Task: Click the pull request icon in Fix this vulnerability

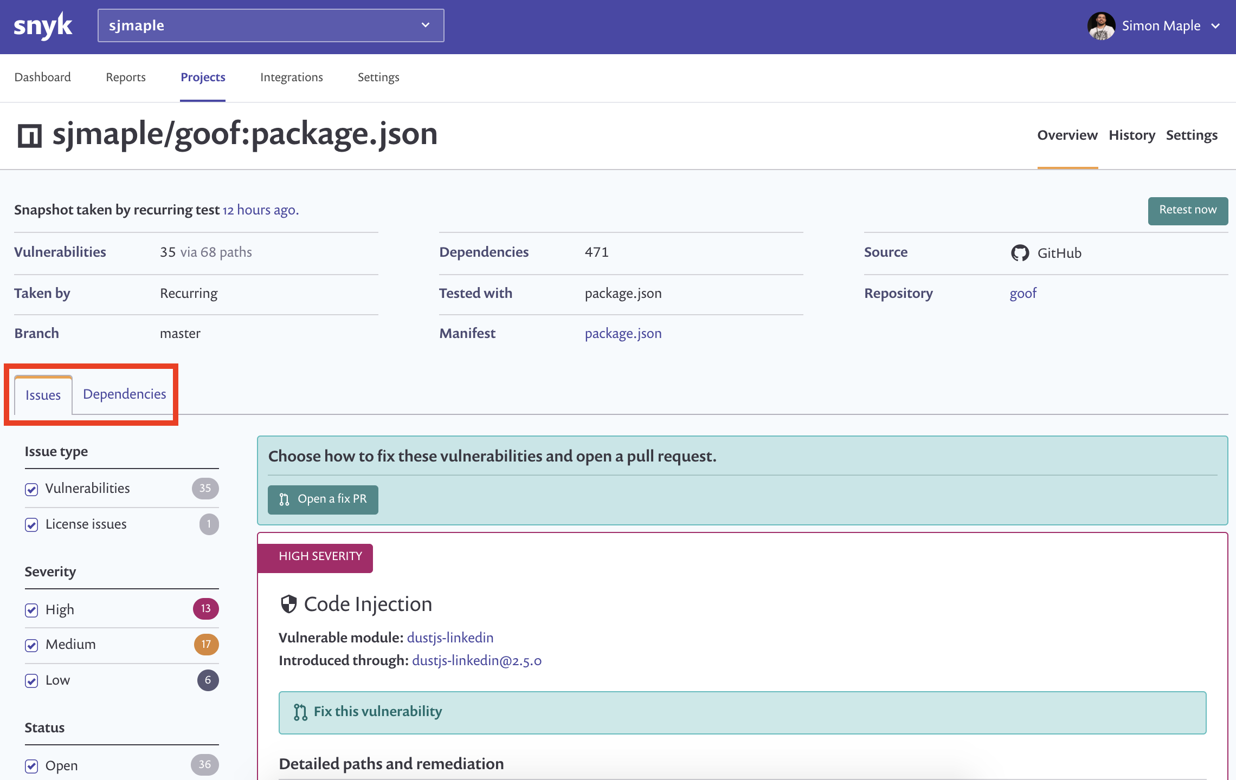Action: tap(300, 712)
